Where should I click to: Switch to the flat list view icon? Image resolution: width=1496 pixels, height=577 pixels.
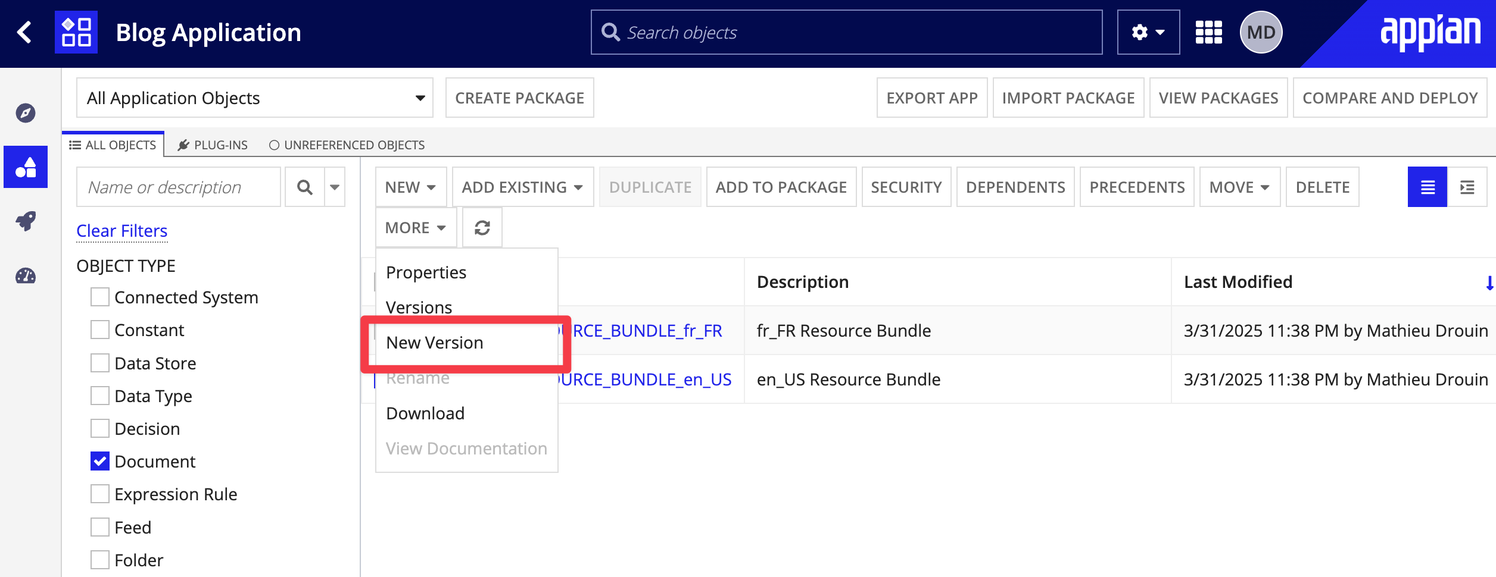pyautogui.click(x=1427, y=187)
